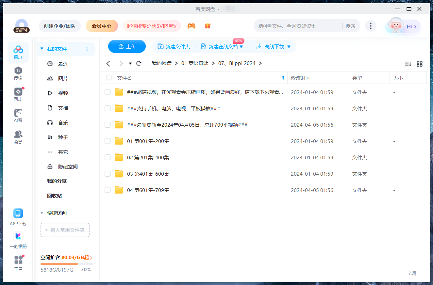The height and width of the screenshot is (285, 433).
Task: Open the 同步 sync icon
Action: click(x=18, y=95)
